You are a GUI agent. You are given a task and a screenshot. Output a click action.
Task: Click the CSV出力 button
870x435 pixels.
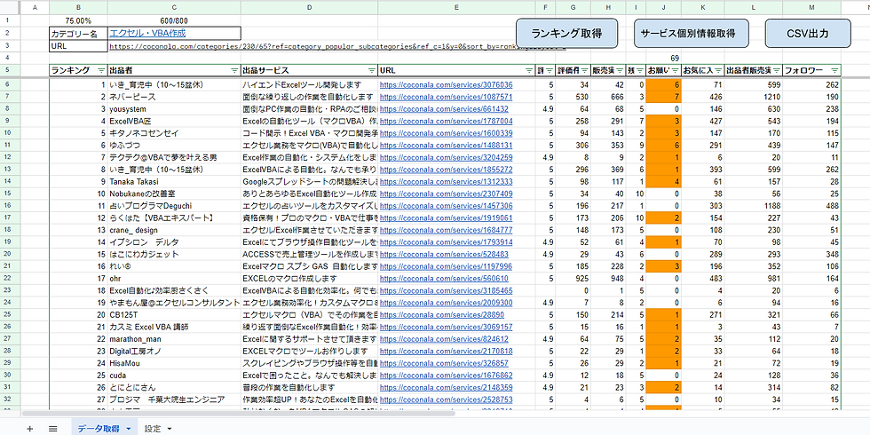tap(808, 34)
